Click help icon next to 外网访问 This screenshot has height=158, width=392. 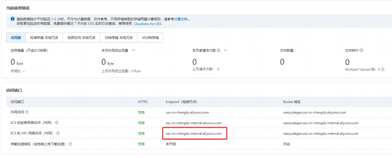coord(27,112)
